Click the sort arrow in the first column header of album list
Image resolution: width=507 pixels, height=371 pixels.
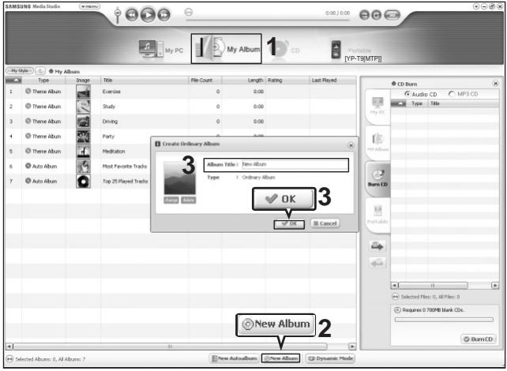point(13,81)
